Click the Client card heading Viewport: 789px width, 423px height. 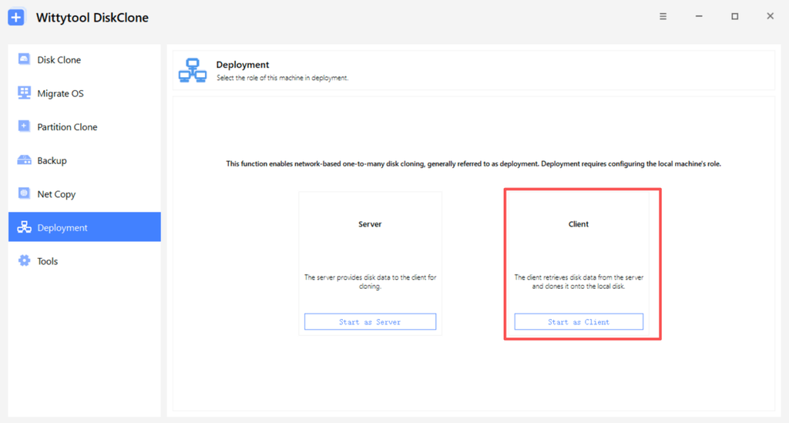coord(578,224)
